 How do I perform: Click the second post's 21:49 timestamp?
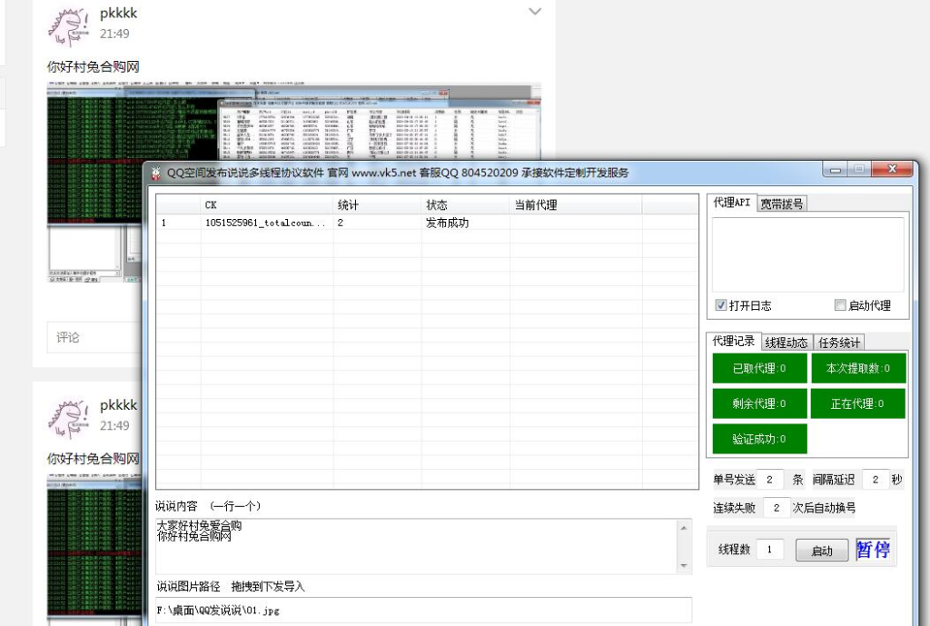point(114,426)
